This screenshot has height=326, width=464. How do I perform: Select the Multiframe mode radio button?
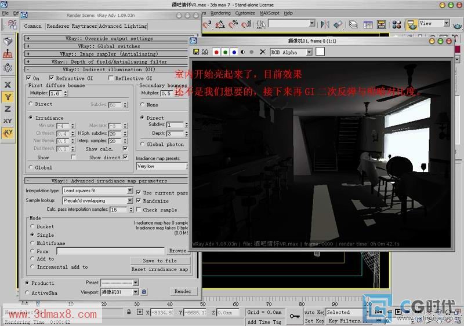tap(32, 243)
